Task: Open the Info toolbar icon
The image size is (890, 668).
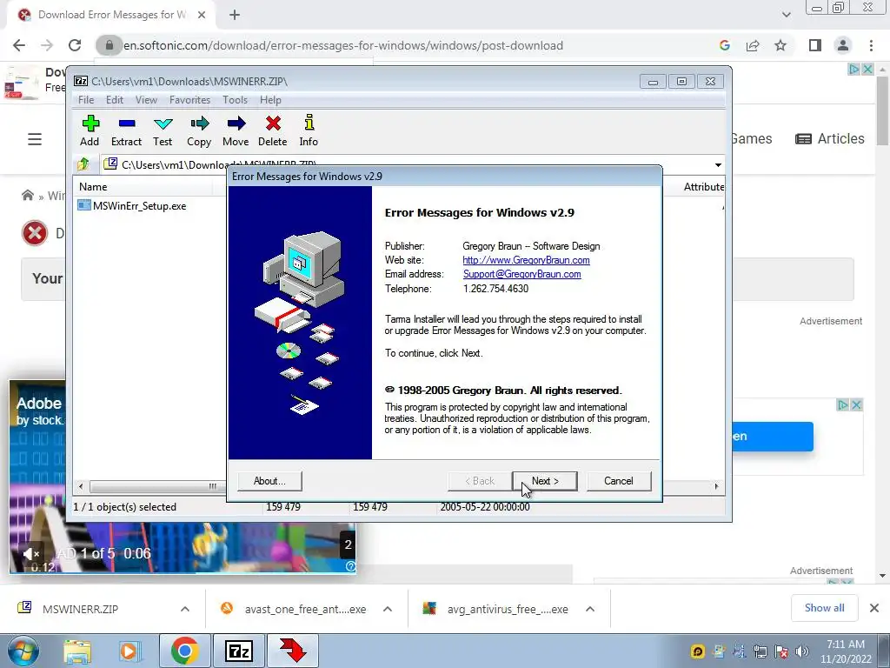Action: pyautogui.click(x=309, y=130)
